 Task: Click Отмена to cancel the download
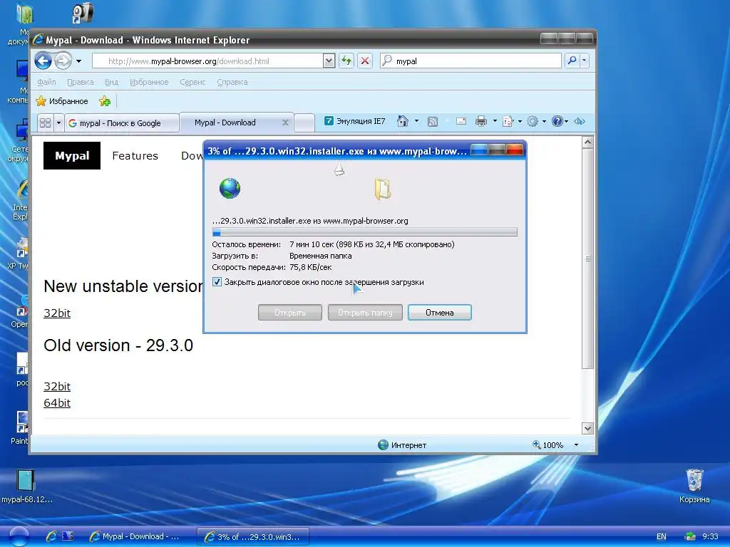click(x=439, y=313)
